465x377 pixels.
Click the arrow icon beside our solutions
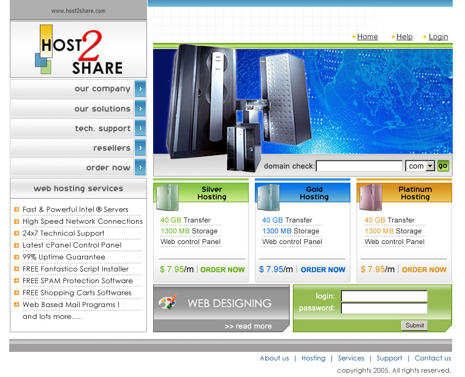pyautogui.click(x=140, y=109)
